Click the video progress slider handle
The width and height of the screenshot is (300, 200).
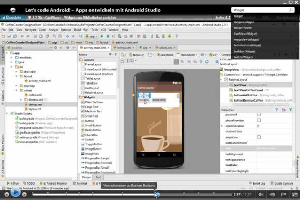158,195
